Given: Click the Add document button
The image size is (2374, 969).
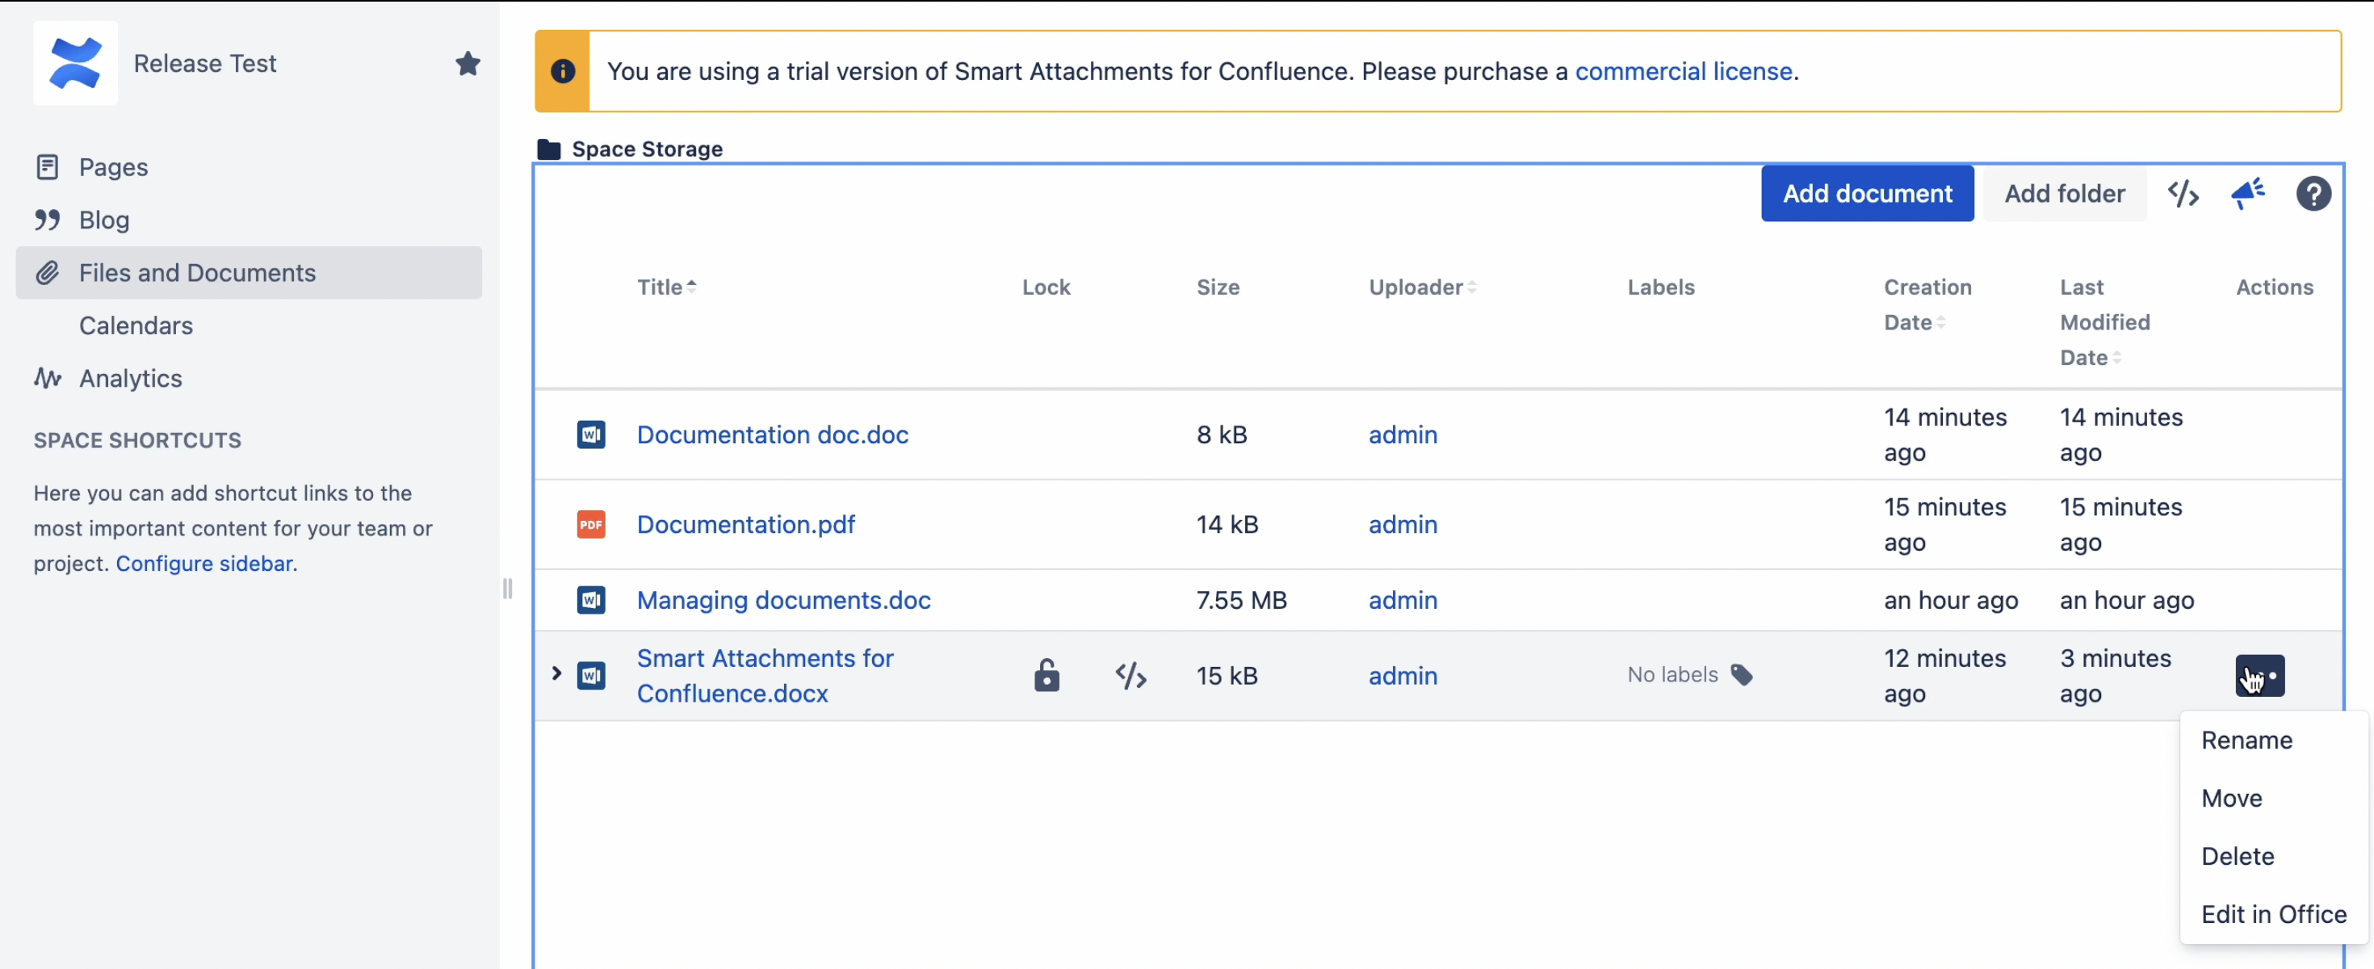Looking at the screenshot, I should 1866,194.
